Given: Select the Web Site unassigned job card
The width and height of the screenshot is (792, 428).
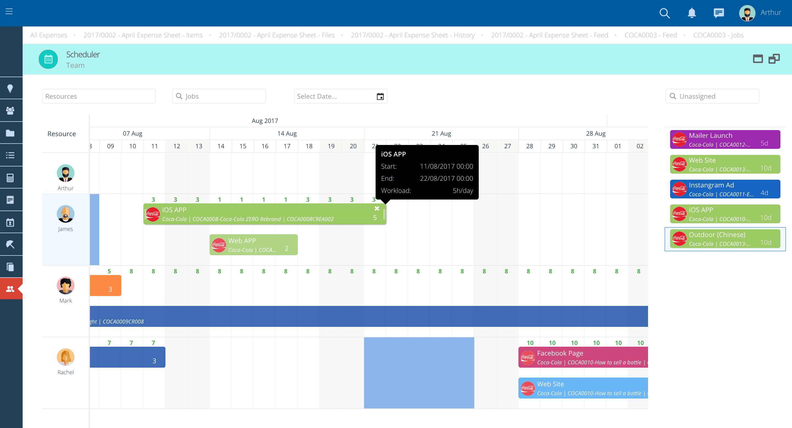Looking at the screenshot, I should click(x=725, y=164).
